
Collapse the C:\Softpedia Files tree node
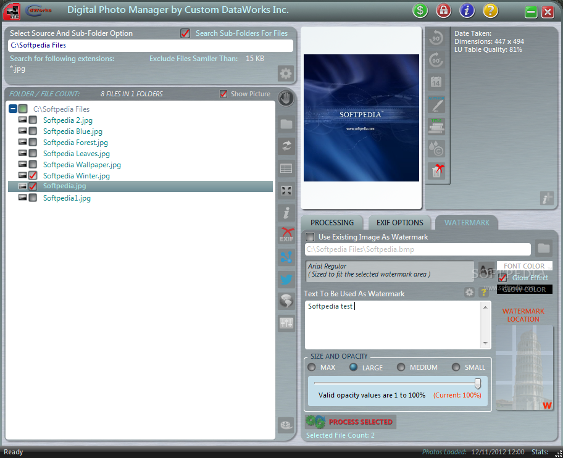tap(13, 109)
